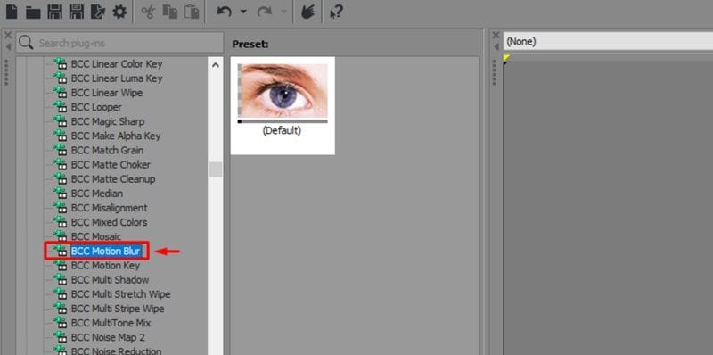The image size is (713, 355).
Task: Click the plug-in list scrollbar thumb
Action: click(216, 169)
